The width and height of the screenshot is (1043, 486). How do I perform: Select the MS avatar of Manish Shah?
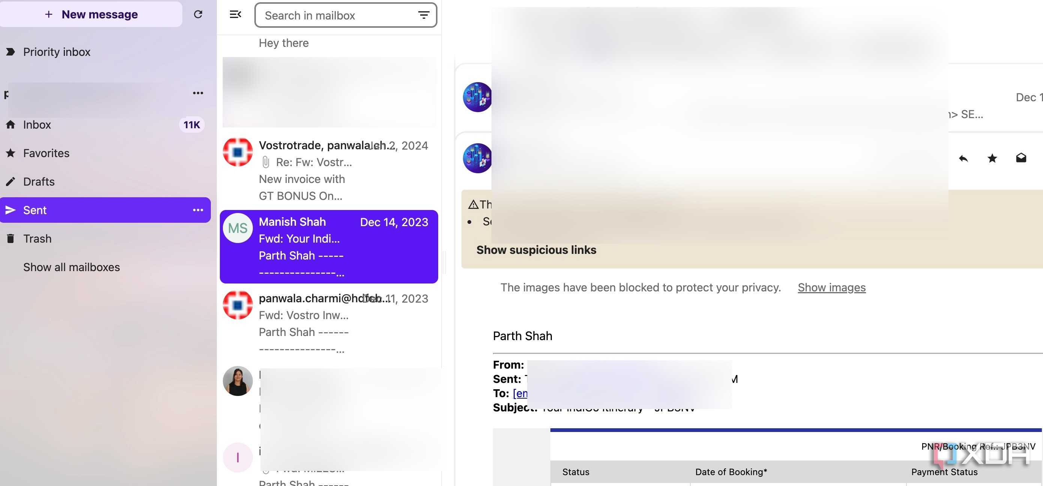(x=237, y=228)
